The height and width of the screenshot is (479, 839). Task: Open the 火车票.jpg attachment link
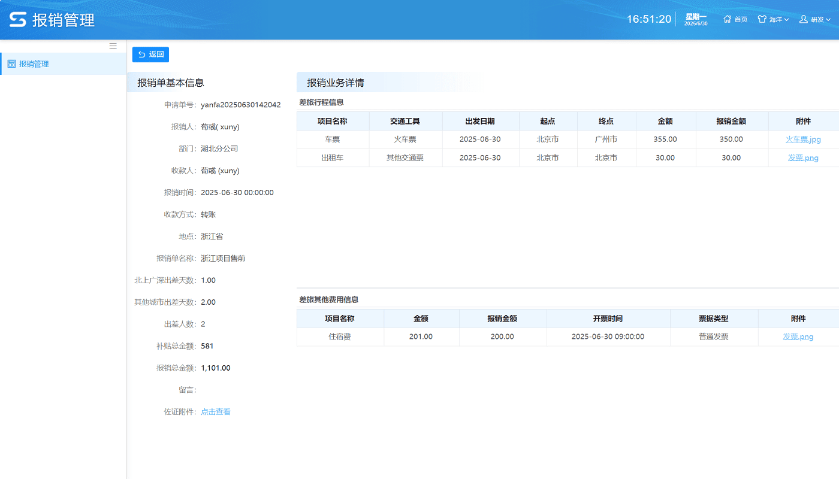tap(803, 140)
